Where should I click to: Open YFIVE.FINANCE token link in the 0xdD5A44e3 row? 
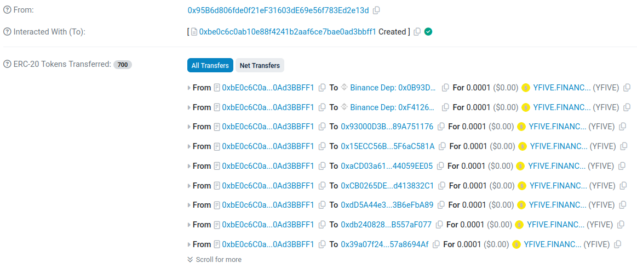(558, 205)
